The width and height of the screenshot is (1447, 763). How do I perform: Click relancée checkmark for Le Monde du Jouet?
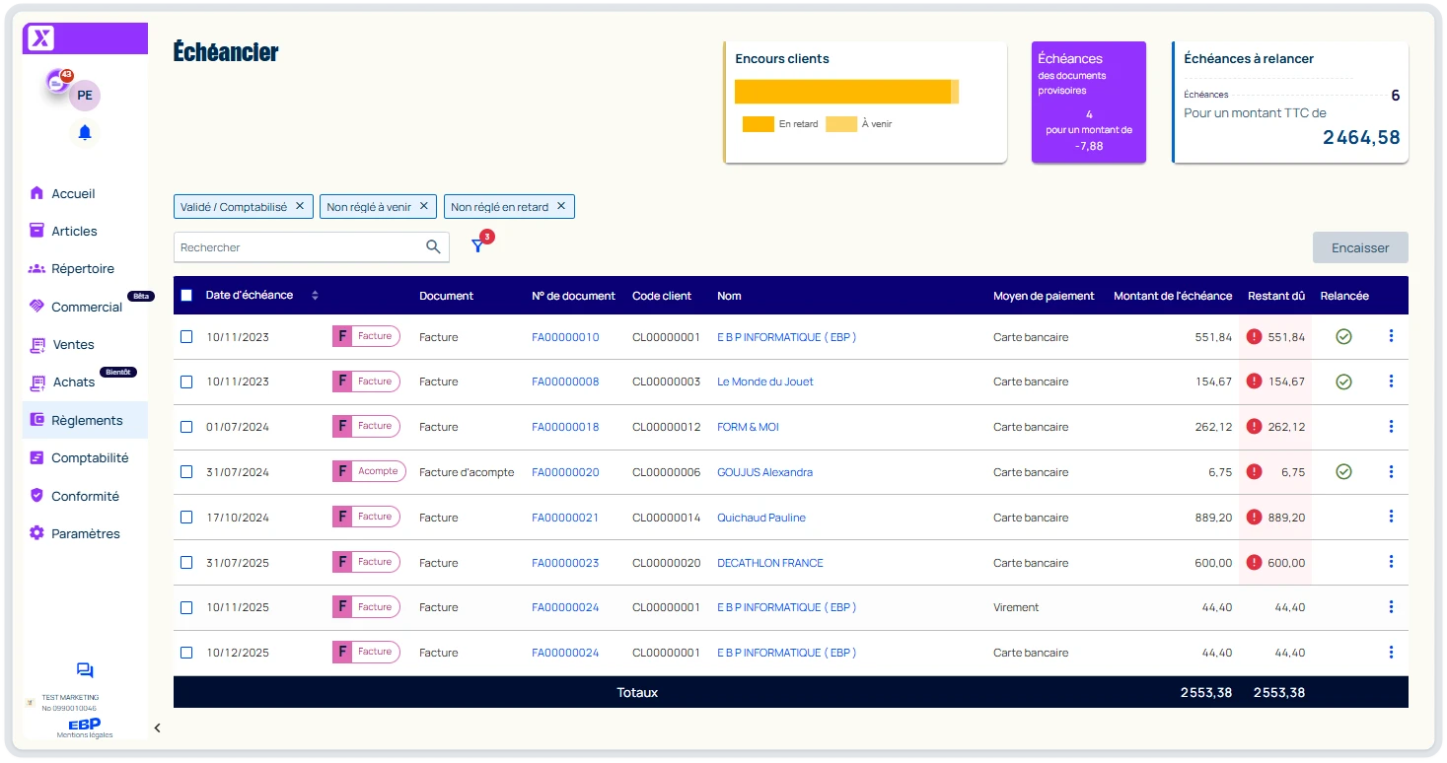1343,381
